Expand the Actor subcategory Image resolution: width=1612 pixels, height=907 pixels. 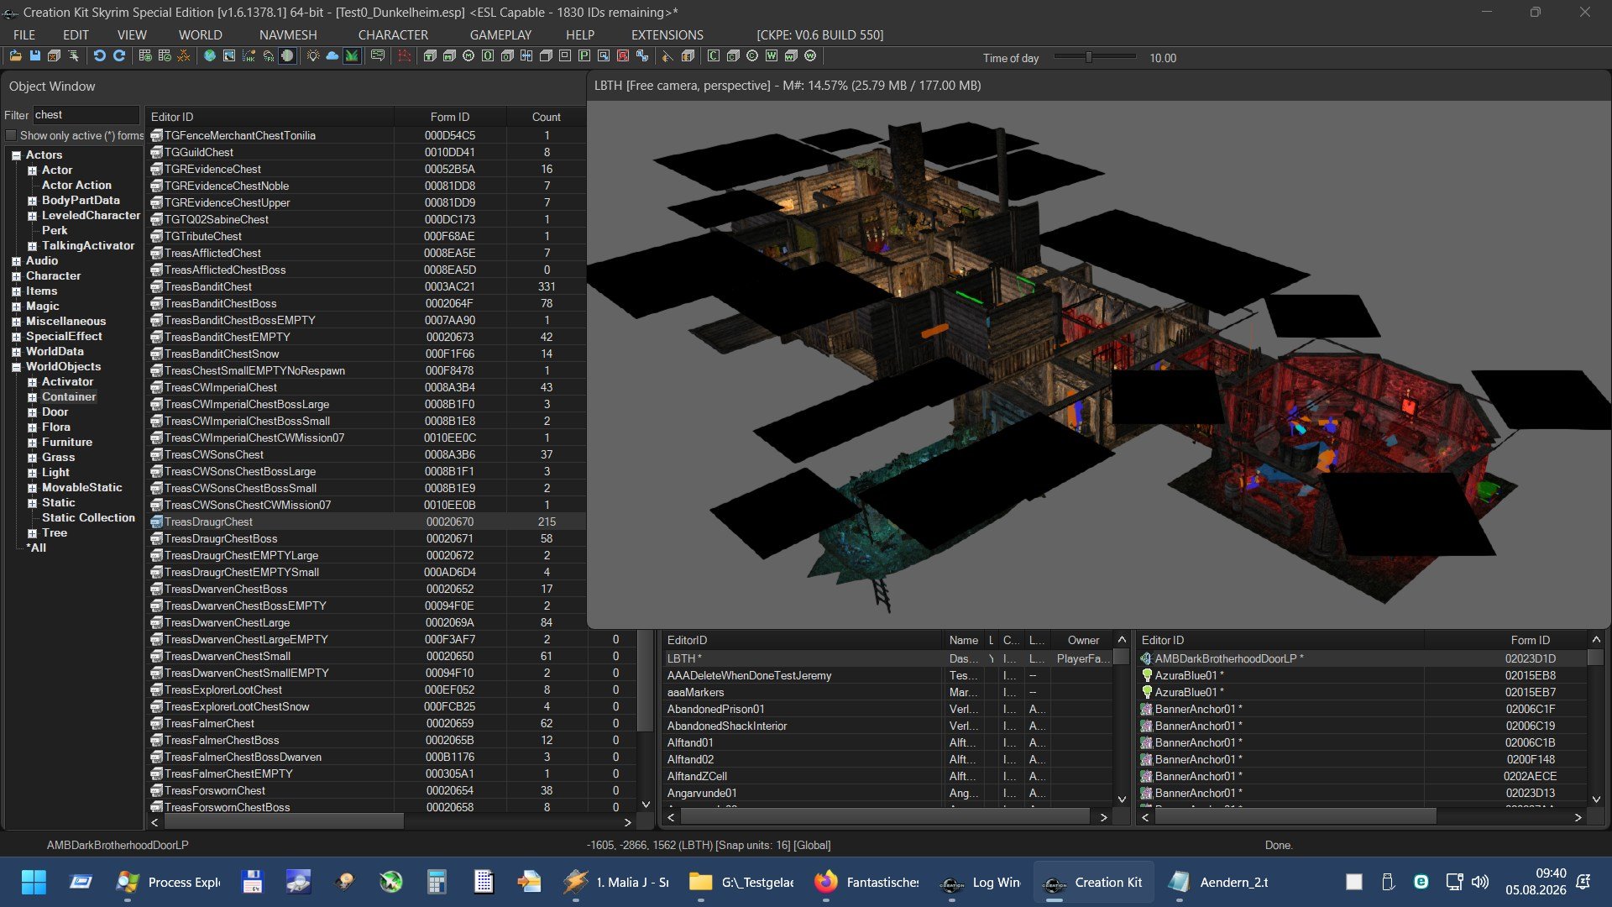pos(32,170)
